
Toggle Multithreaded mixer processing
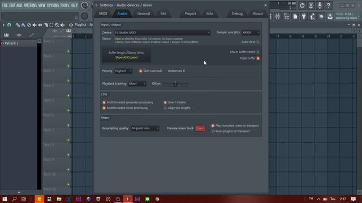pos(104,108)
